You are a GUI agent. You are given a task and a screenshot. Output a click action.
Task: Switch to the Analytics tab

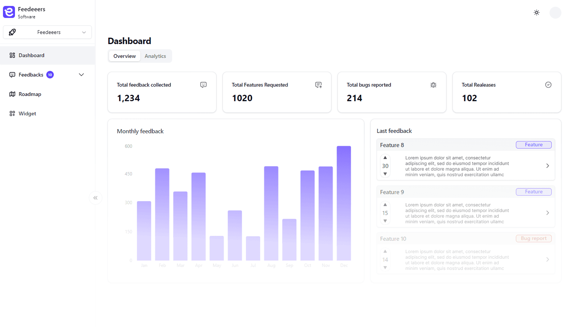click(x=155, y=56)
